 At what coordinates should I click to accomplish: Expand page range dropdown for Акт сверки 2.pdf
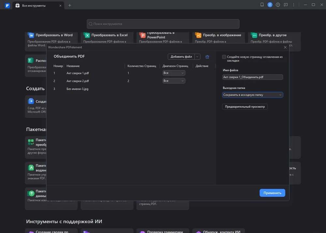(x=174, y=81)
